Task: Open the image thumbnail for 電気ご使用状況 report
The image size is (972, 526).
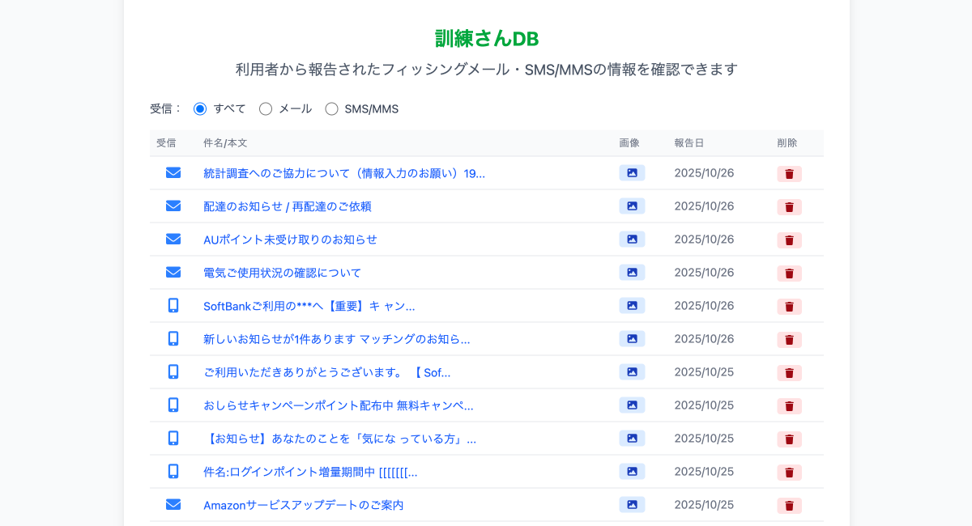Action: tap(632, 273)
